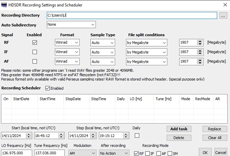Increase the IF megabyte split size
This screenshot has width=230, height=156.
click(200, 51)
